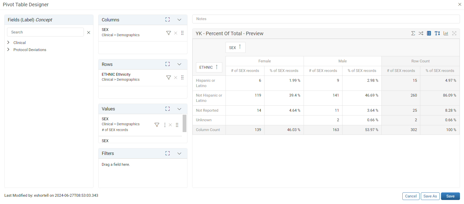Click the shuffle swap axes icon
The width and height of the screenshot is (464, 204).
point(421,33)
